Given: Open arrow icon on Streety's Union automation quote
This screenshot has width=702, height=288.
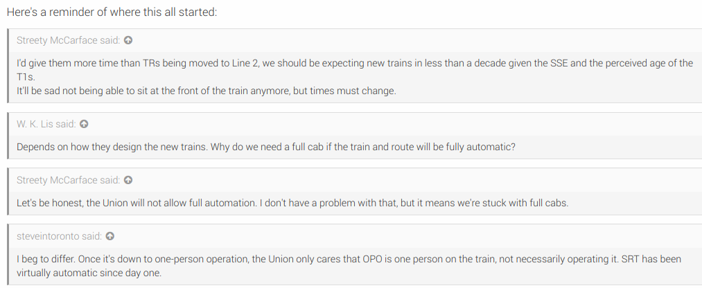Looking at the screenshot, I should [128, 180].
